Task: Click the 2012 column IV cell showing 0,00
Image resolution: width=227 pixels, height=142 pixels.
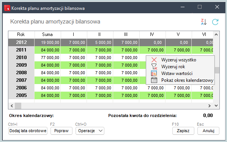Action: (x=152, y=42)
